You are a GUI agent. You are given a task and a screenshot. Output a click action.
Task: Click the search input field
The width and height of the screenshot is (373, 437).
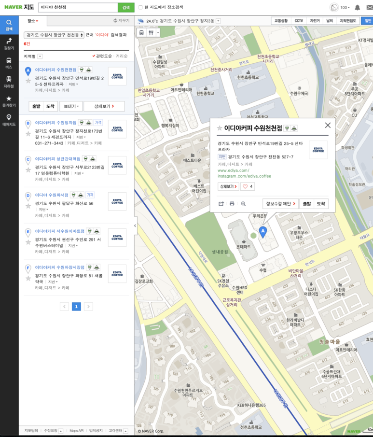pos(78,8)
